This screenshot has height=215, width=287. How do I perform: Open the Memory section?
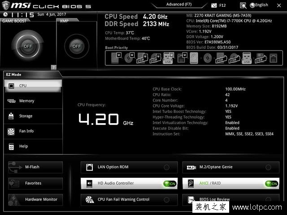point(33,101)
